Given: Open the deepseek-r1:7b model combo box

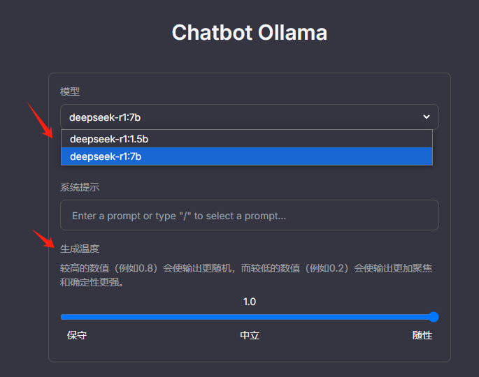Looking at the screenshot, I should point(249,117).
